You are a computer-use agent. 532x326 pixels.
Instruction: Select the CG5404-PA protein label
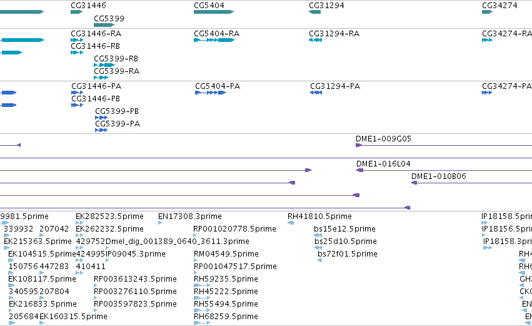click(x=218, y=86)
